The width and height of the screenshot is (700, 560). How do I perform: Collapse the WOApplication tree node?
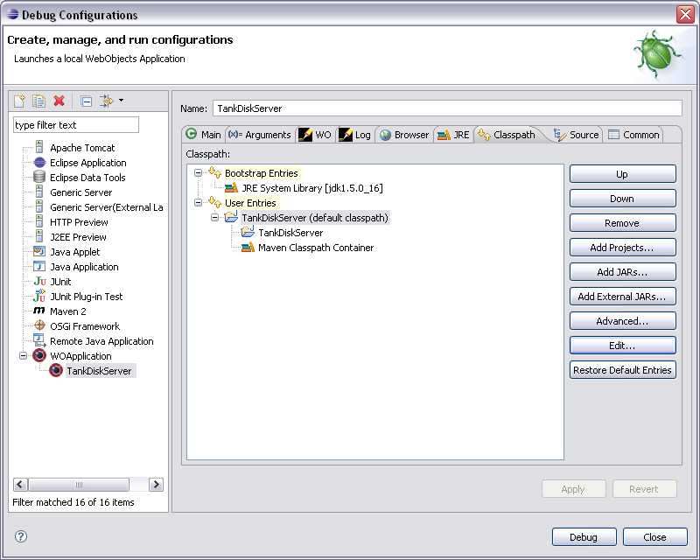24,356
